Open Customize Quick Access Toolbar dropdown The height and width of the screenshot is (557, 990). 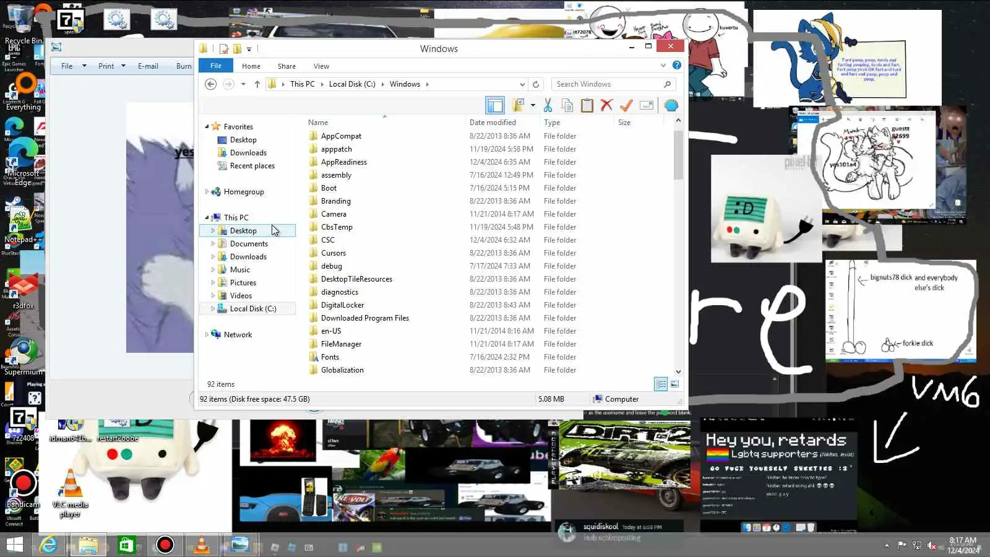(x=249, y=49)
